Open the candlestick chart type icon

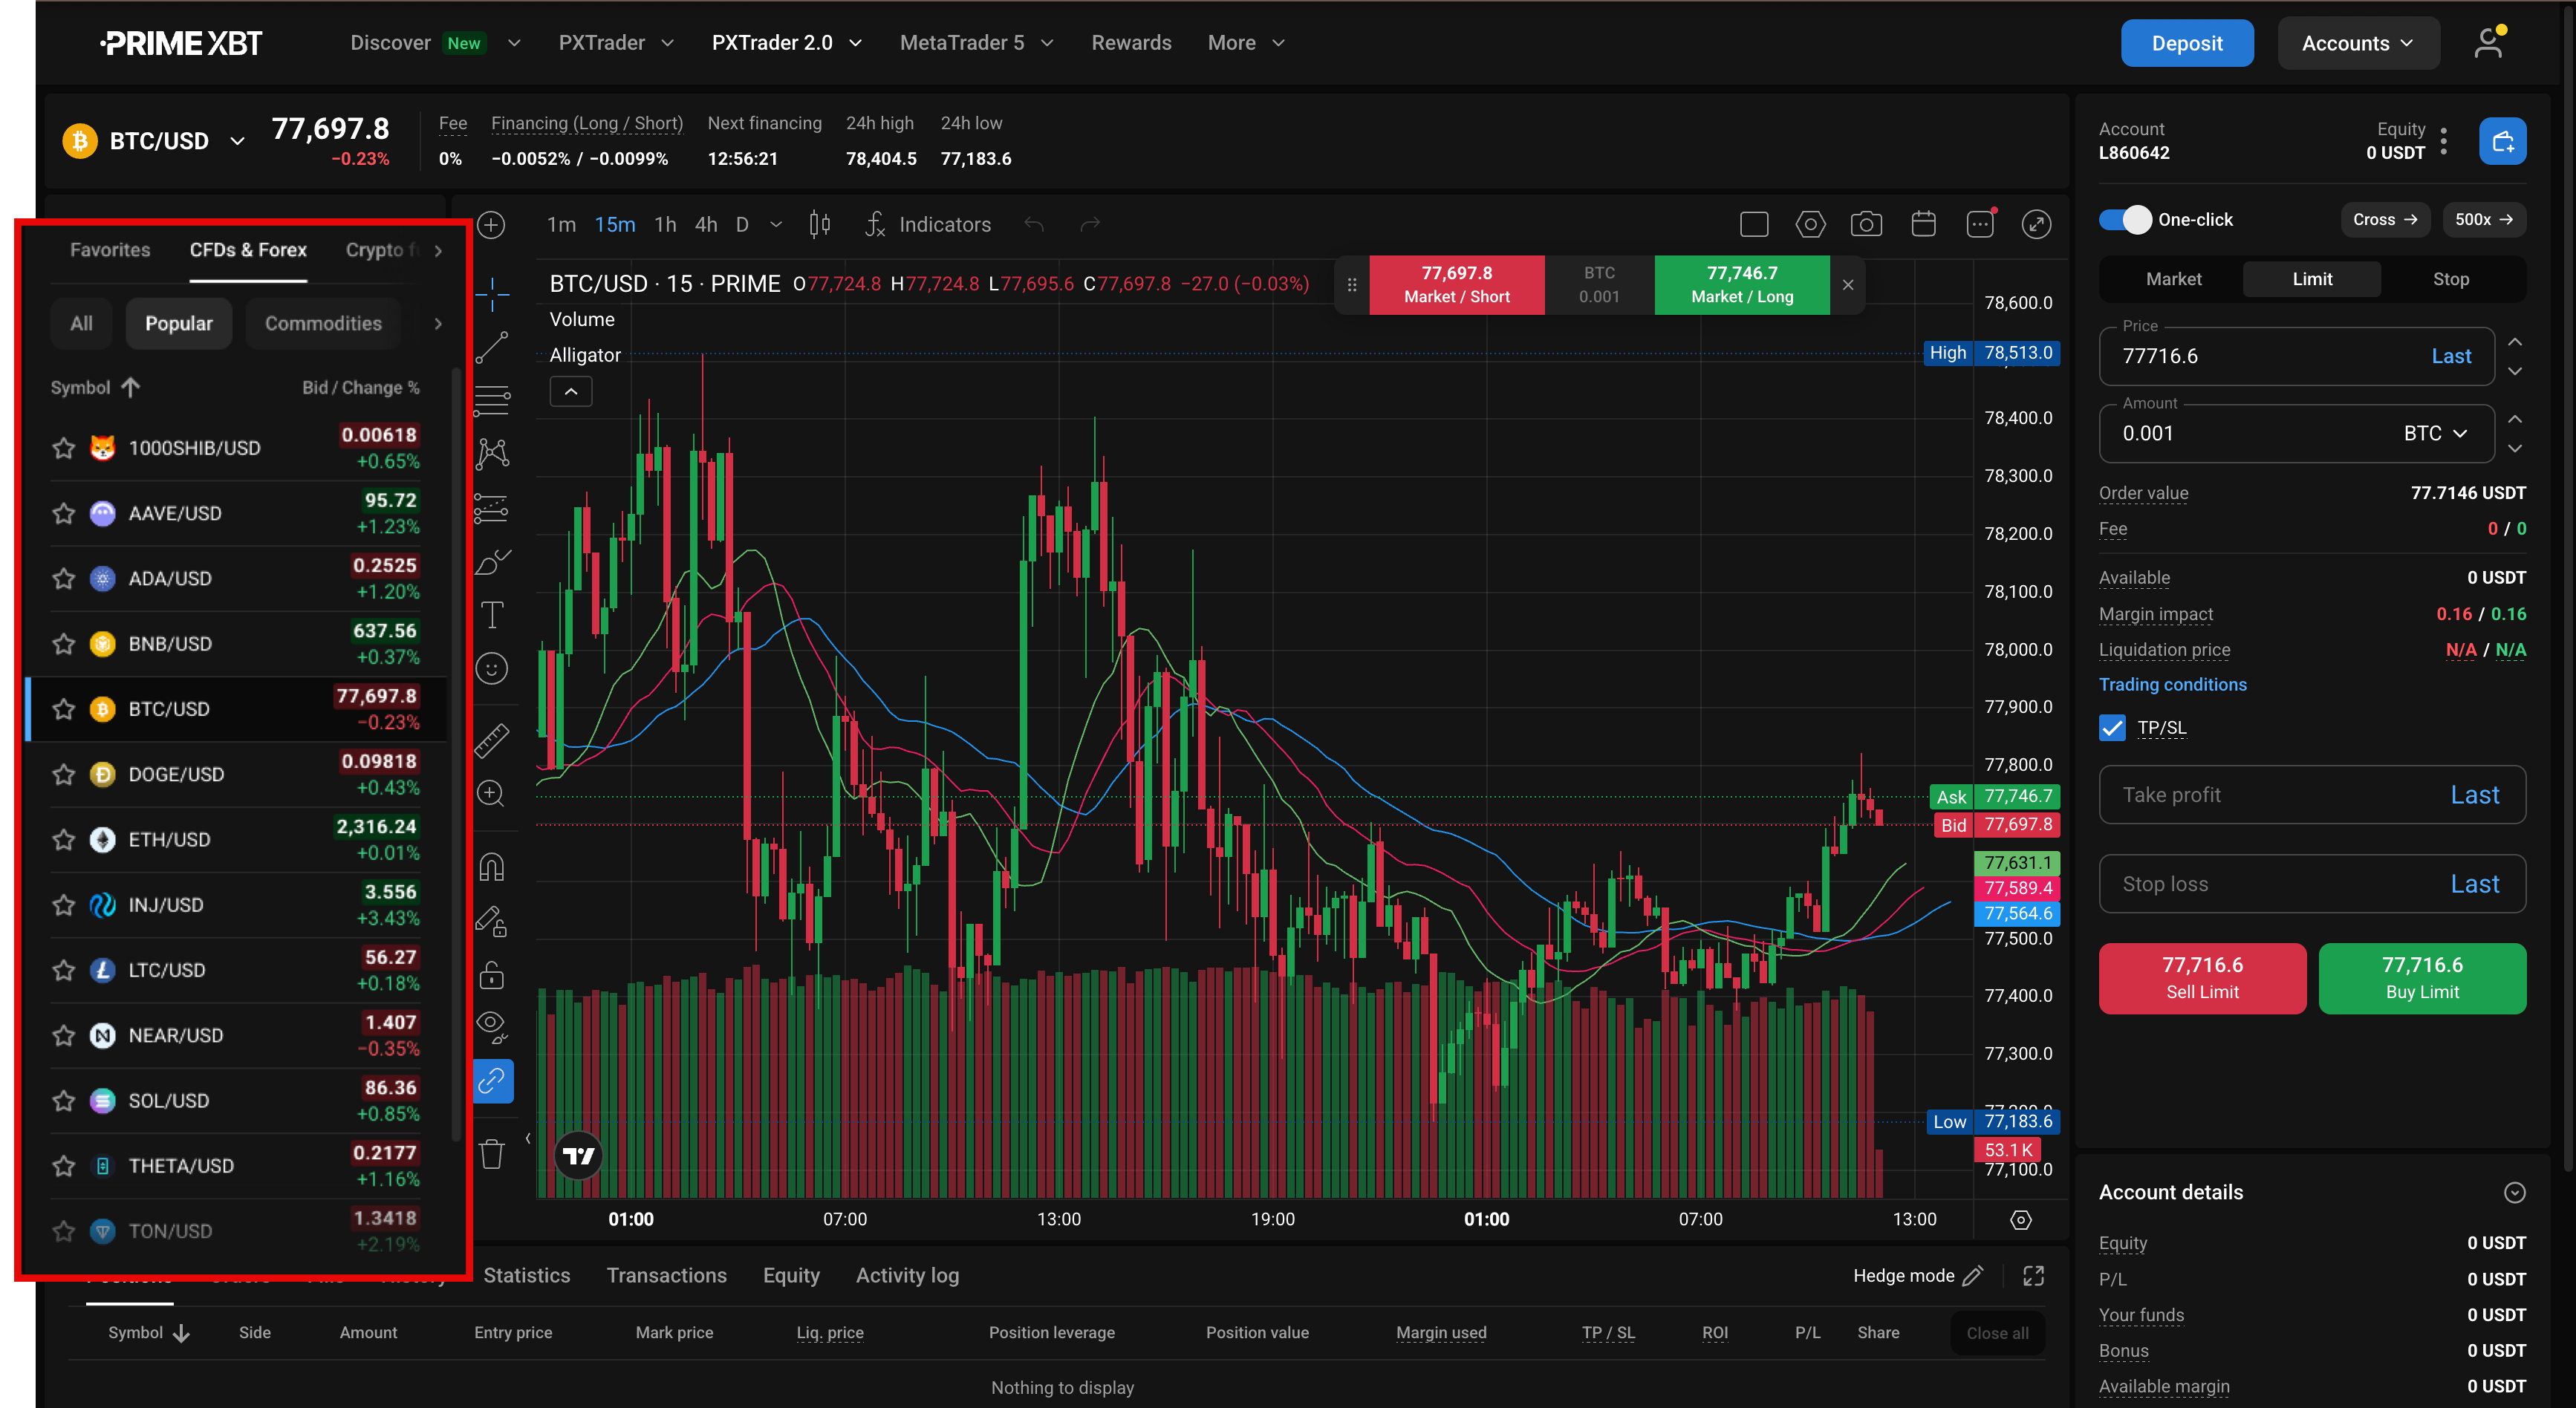pos(819,224)
